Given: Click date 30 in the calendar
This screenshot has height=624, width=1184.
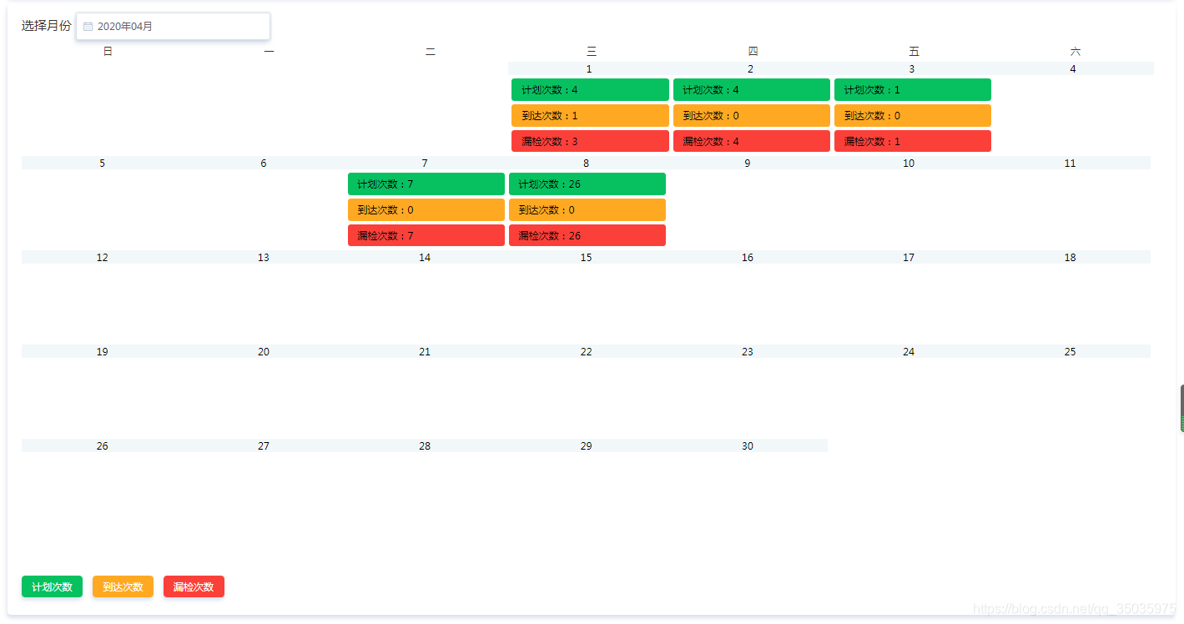Looking at the screenshot, I should pos(748,445).
